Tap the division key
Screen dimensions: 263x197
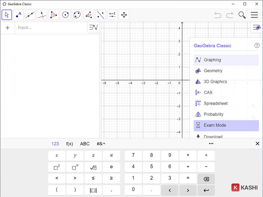(206, 155)
